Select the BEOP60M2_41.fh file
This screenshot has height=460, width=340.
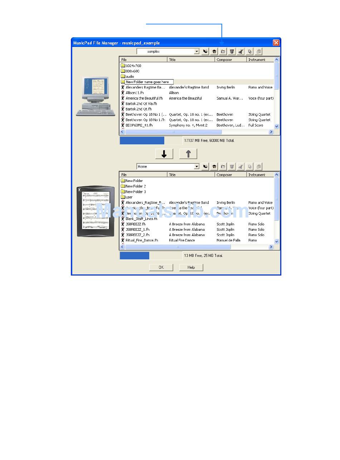coord(137,125)
